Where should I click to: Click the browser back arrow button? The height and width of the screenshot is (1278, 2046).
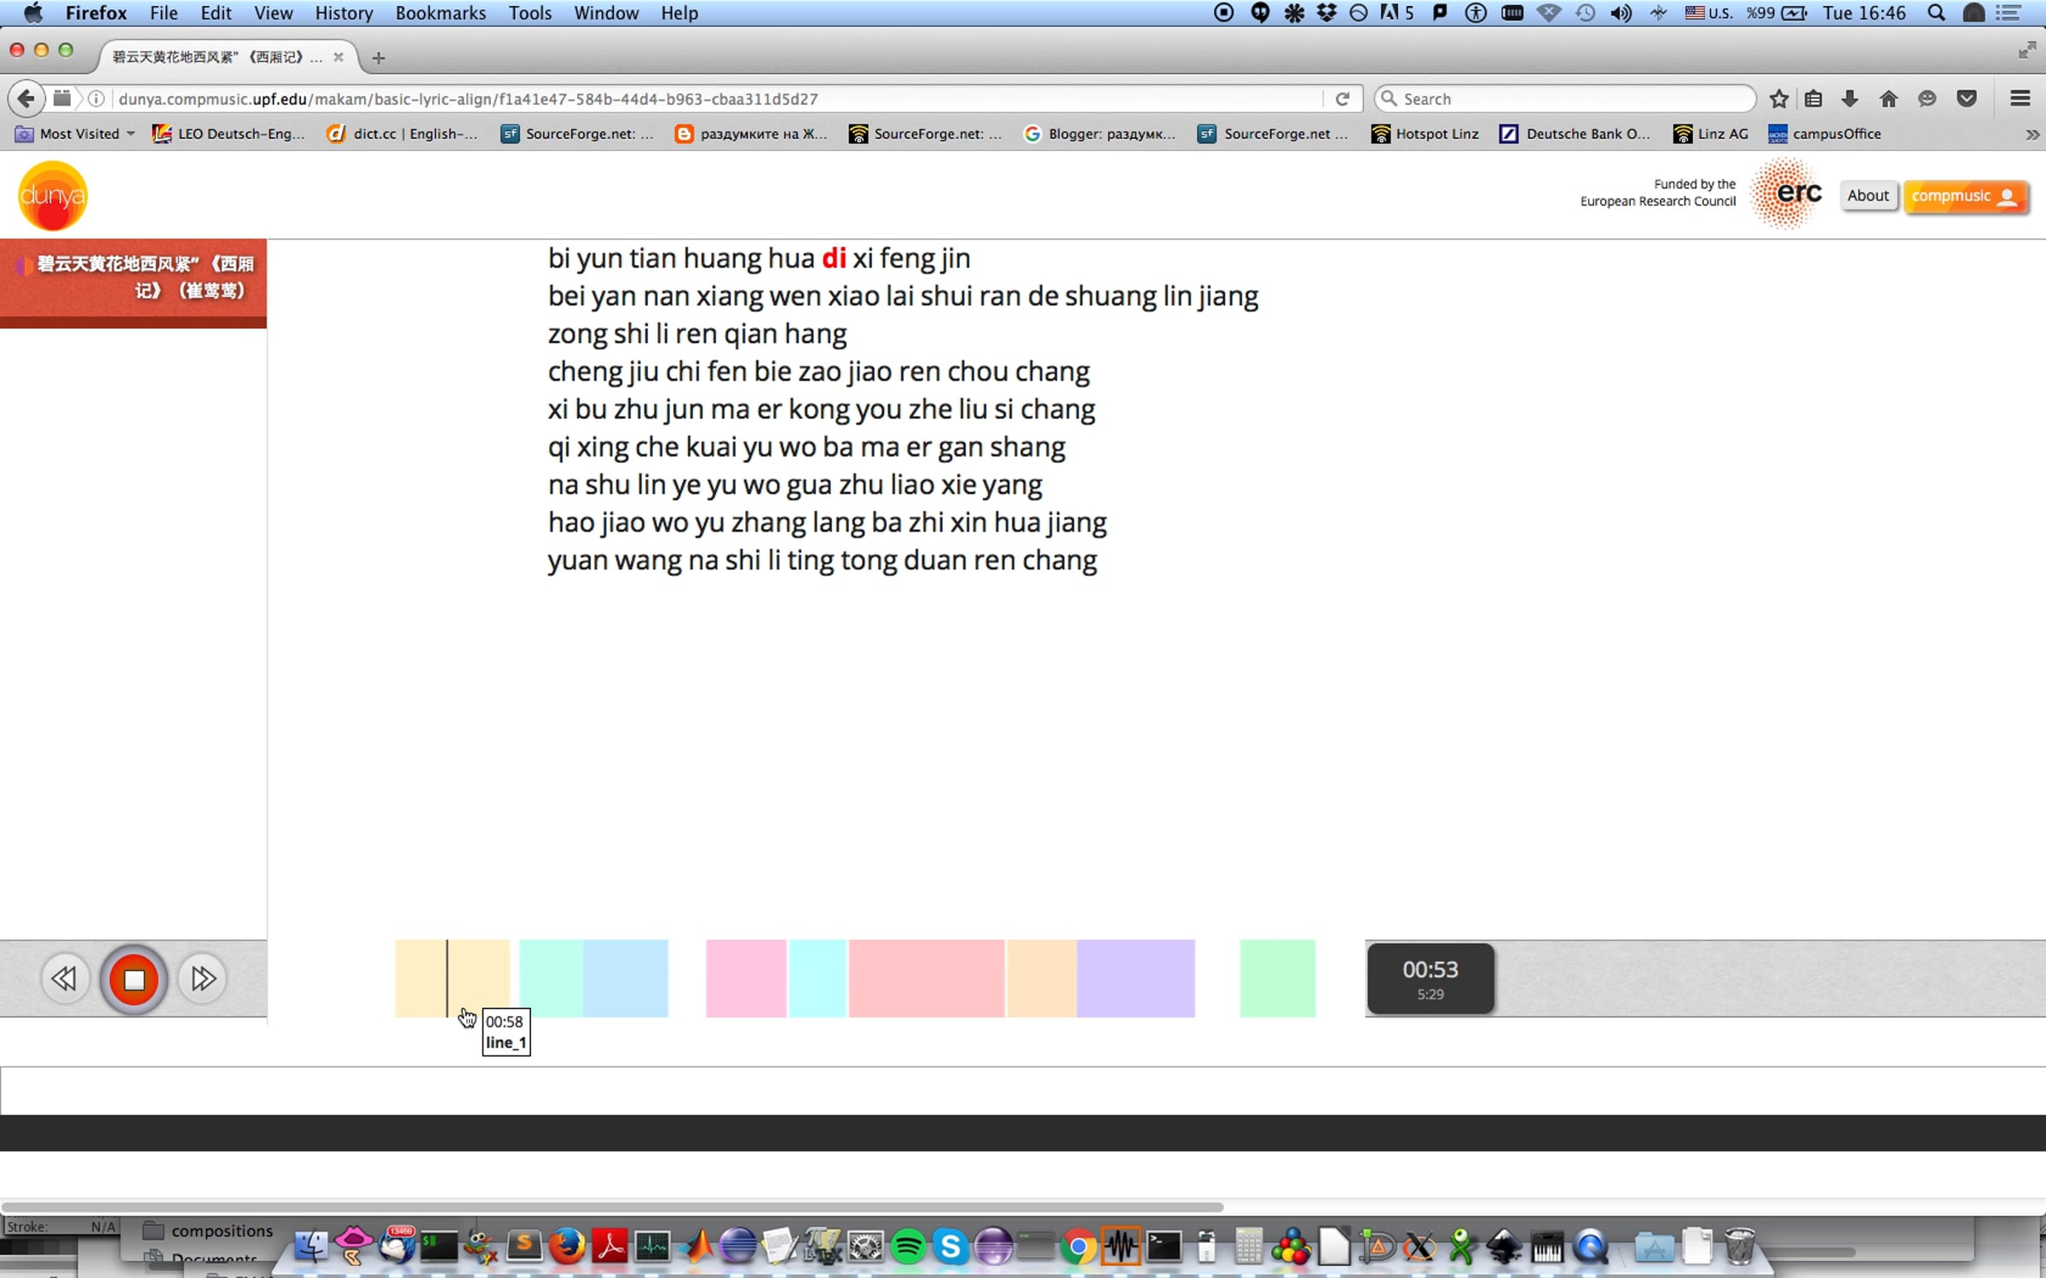(x=26, y=99)
